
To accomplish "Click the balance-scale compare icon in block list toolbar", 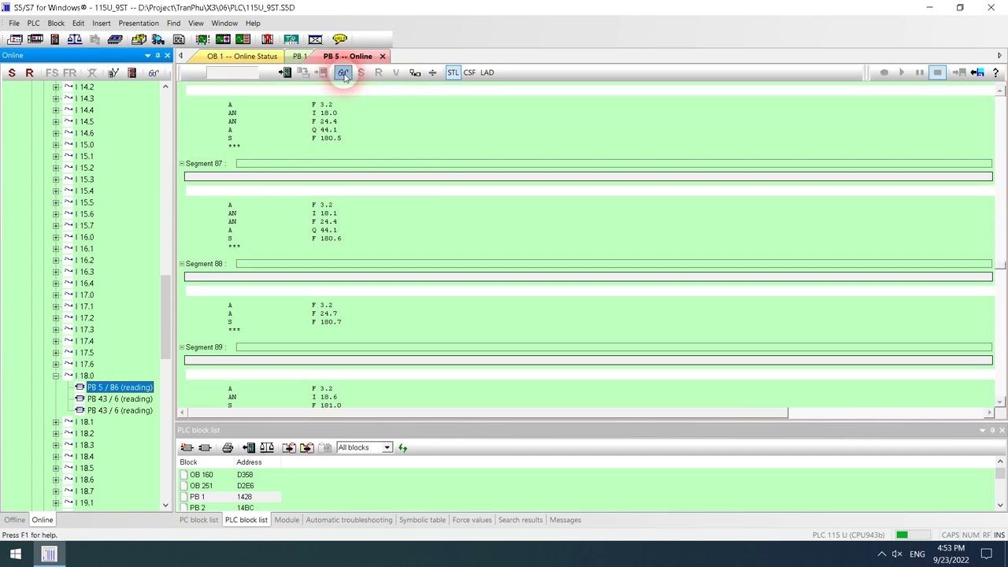I will coord(267,447).
